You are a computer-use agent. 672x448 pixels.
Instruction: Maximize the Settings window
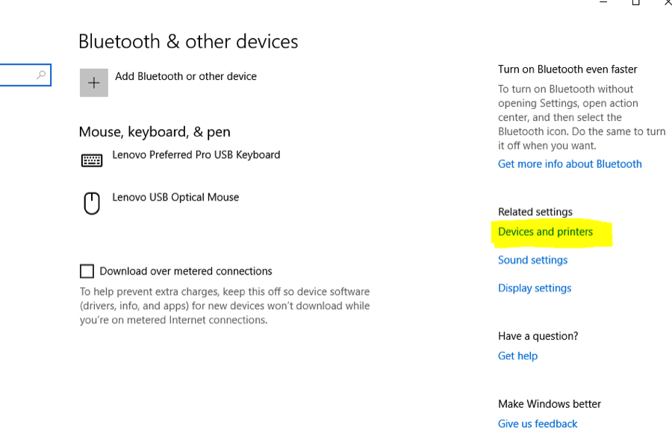pos(636,2)
